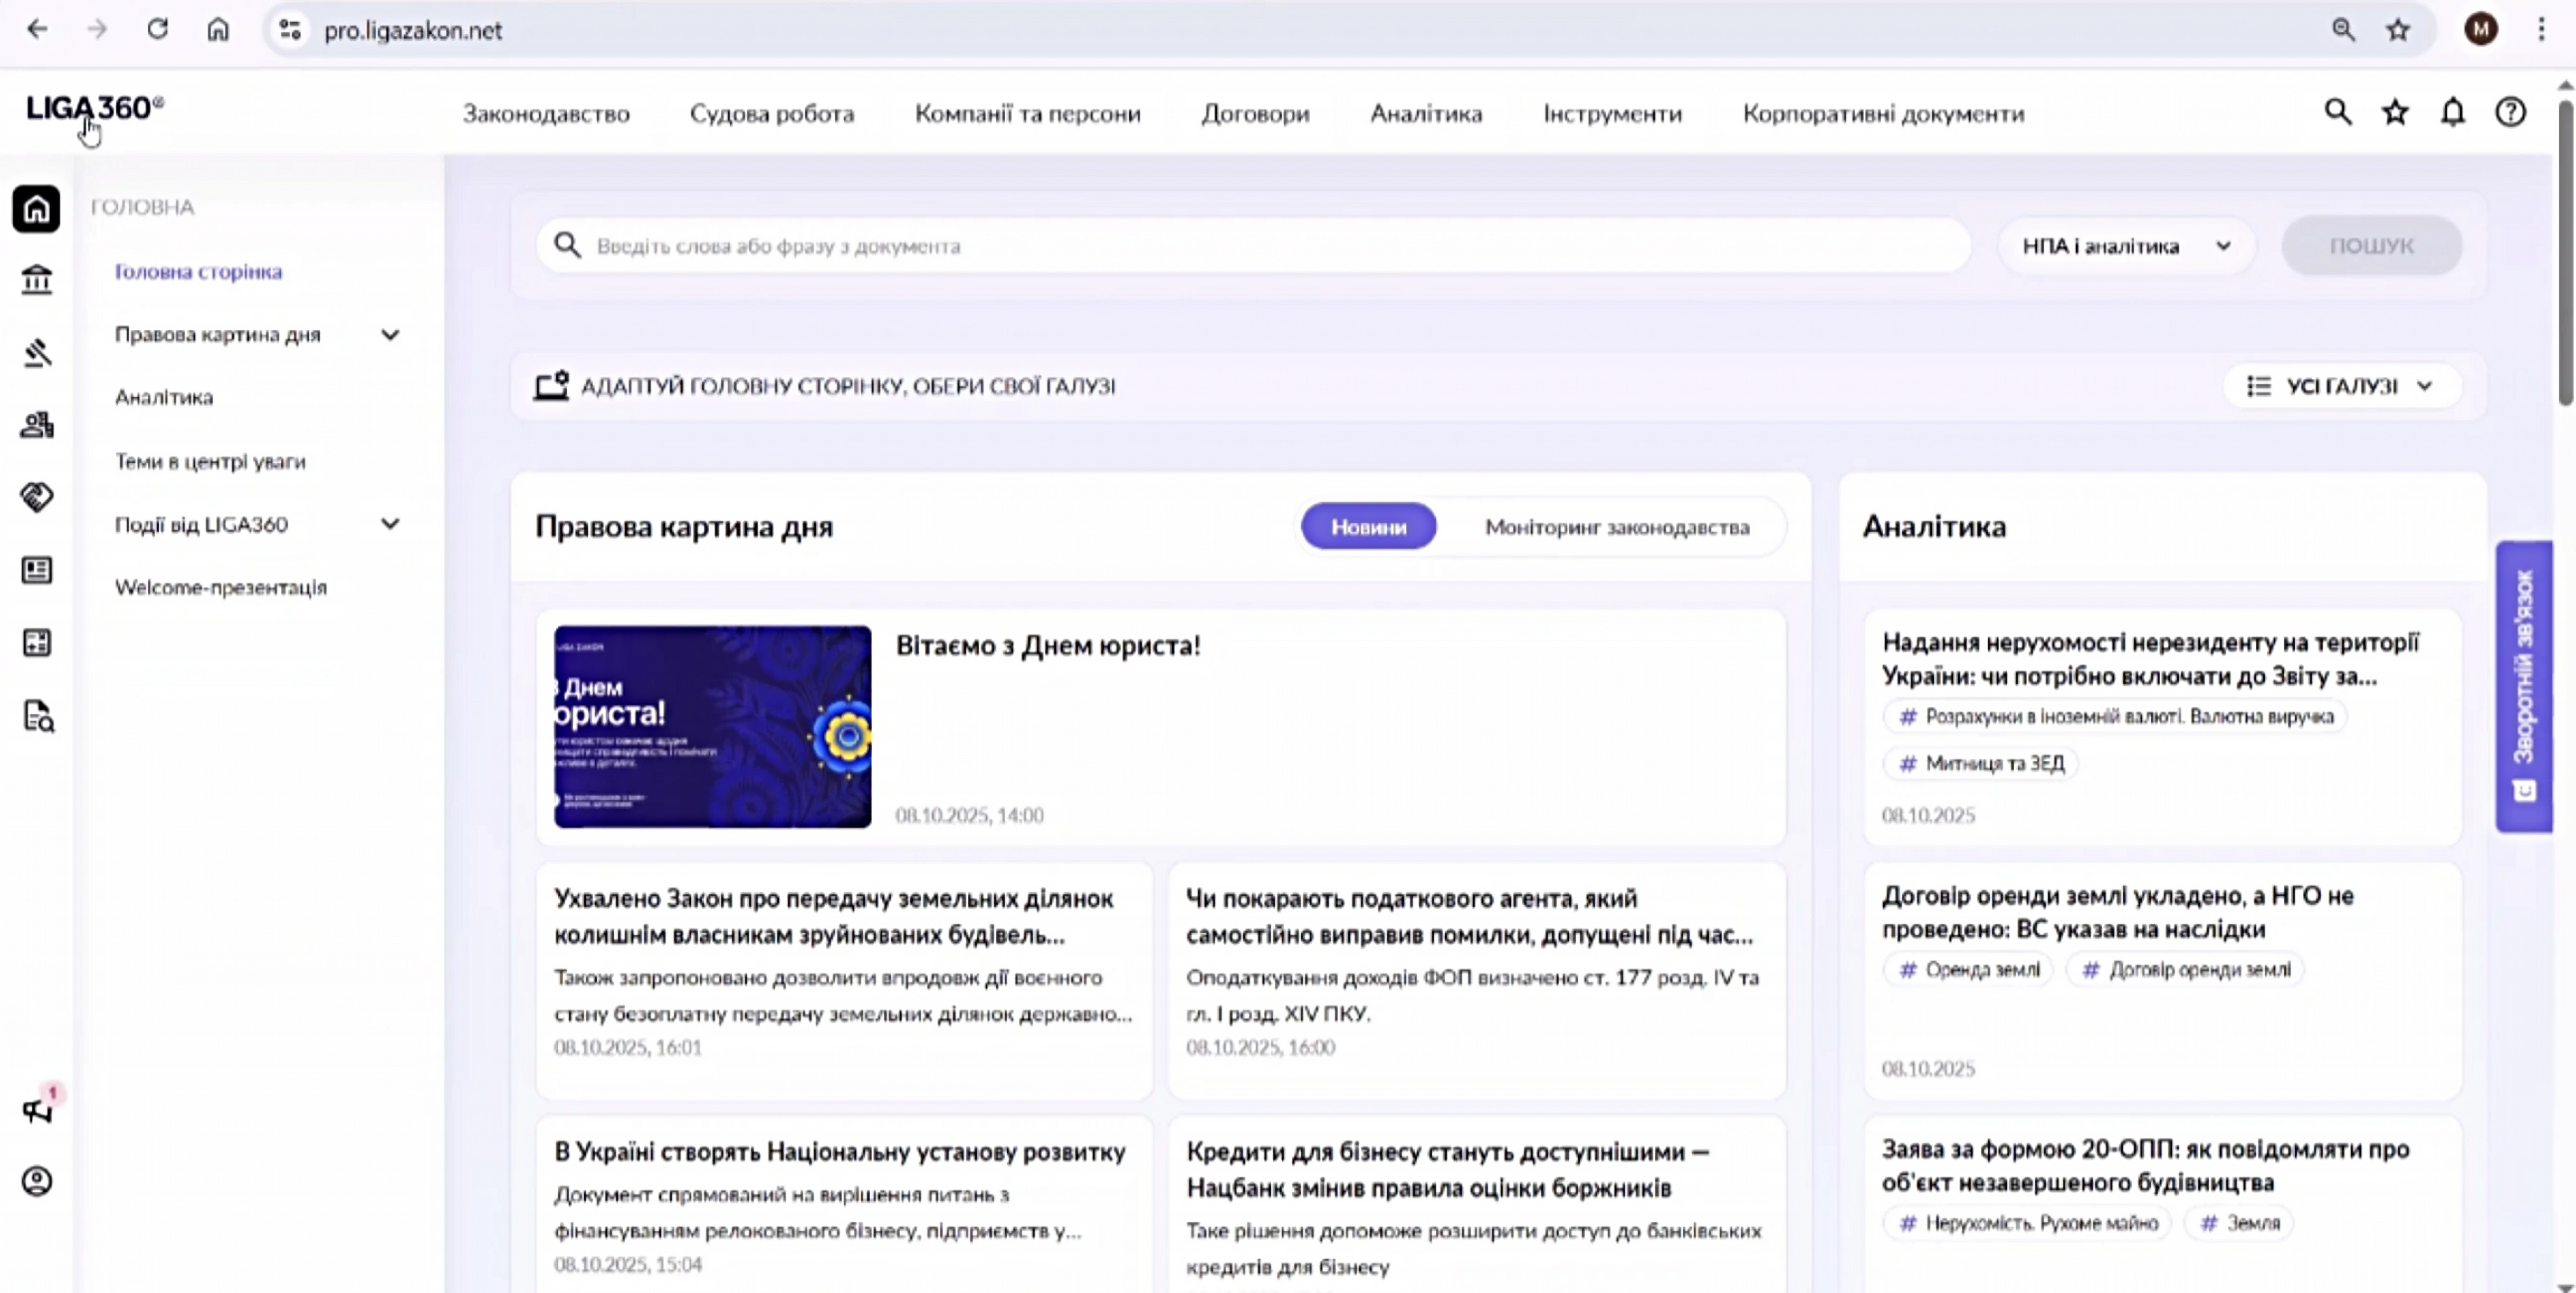Click the handshake contracts icon in sidebar

coord(36,497)
